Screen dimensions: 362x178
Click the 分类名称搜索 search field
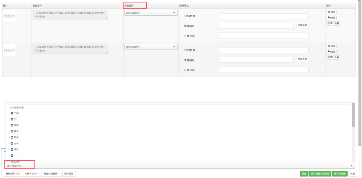[x=179, y=107]
